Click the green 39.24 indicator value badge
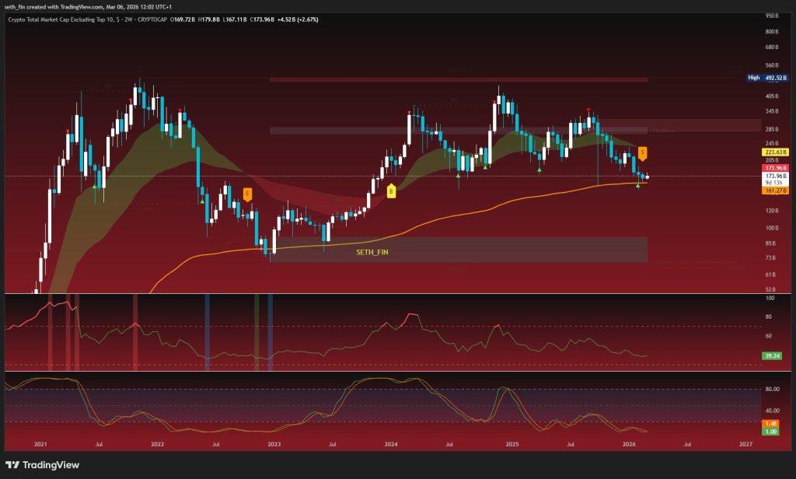Image resolution: width=796 pixels, height=479 pixels. tap(773, 354)
